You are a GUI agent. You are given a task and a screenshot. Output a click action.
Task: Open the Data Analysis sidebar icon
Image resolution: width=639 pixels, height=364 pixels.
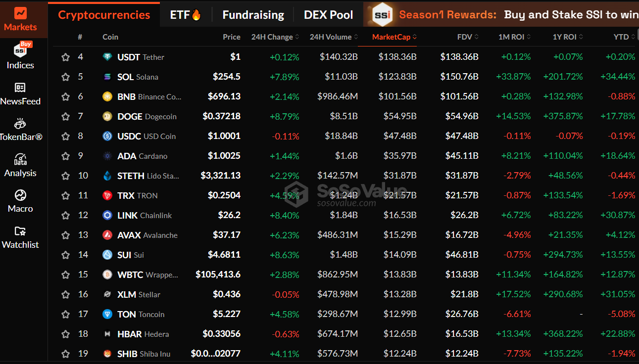[20, 159]
